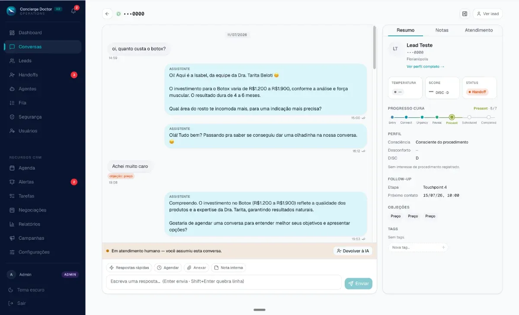This screenshot has height=315, width=519.
Task: Select the Entry progress step
Action: pos(392,117)
